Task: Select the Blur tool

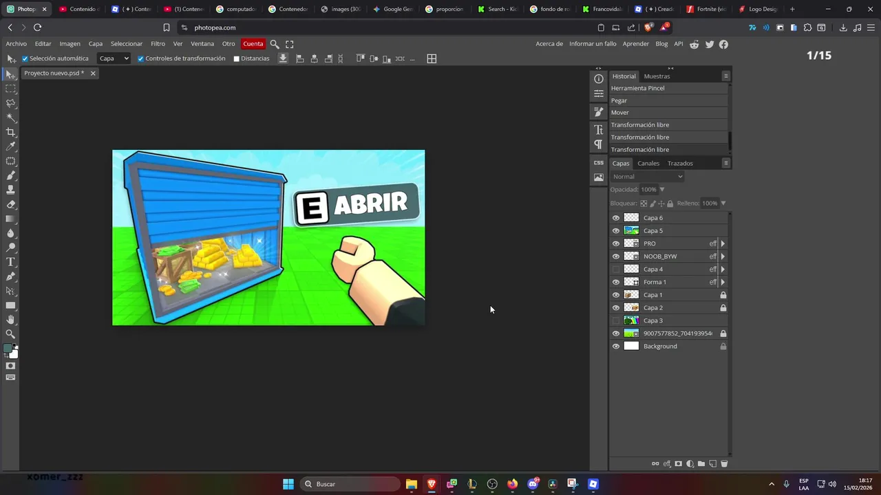Action: [x=10, y=233]
